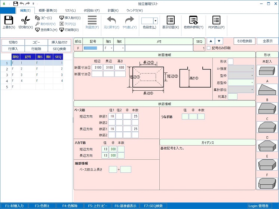The width and height of the screenshot is (279, 209).
Task: Open quick access toolbar customize arrow
Action: pyautogui.click(x=33, y=4)
